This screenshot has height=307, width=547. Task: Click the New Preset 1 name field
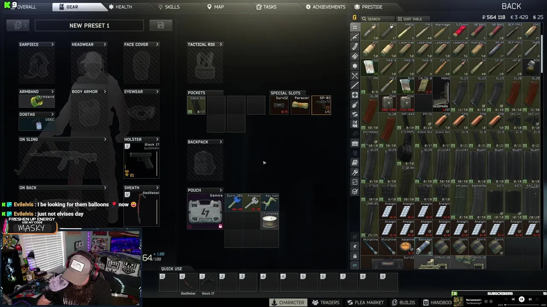pyautogui.click(x=89, y=26)
